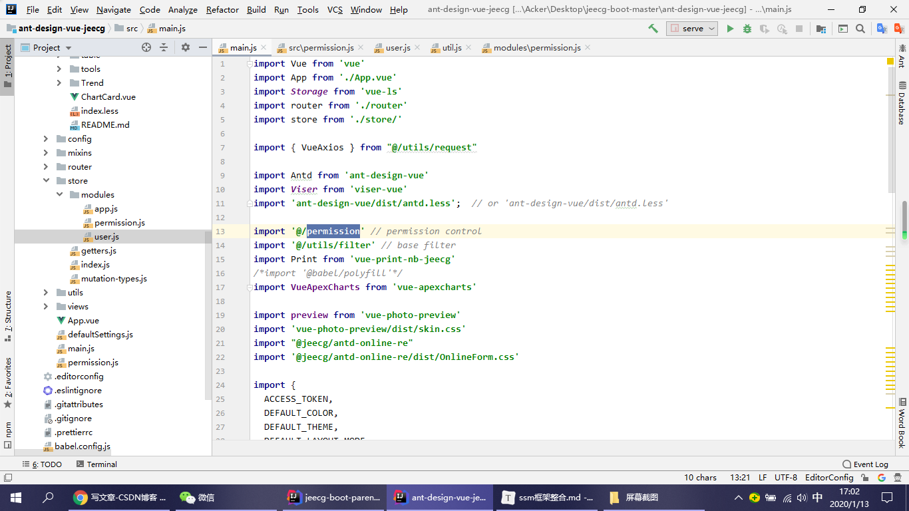
Task: Expand the utils folder
Action: point(46,292)
